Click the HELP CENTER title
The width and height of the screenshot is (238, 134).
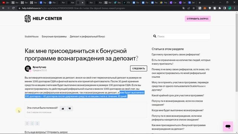point(47,19)
